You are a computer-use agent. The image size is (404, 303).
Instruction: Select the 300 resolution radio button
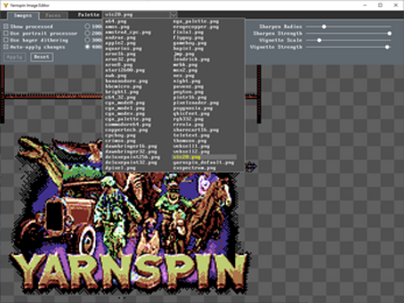[x=87, y=40]
